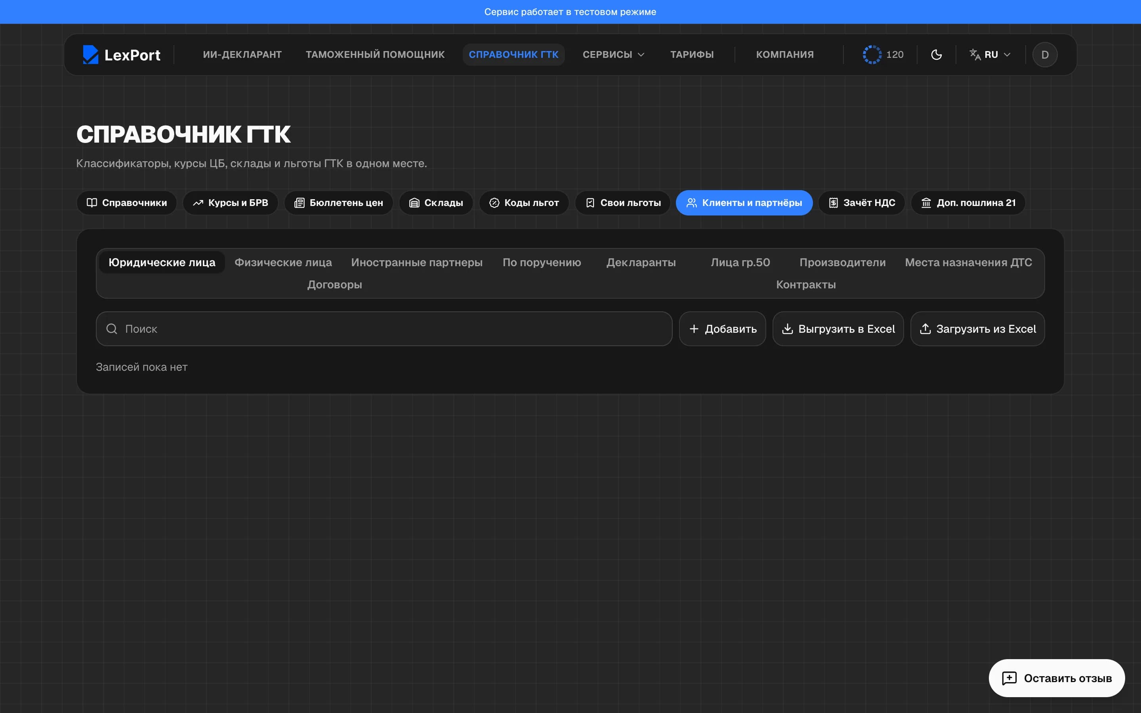Image resolution: width=1141 pixels, height=713 pixels.
Task: Click the 'Записей пока нет' text
Action: click(x=141, y=367)
